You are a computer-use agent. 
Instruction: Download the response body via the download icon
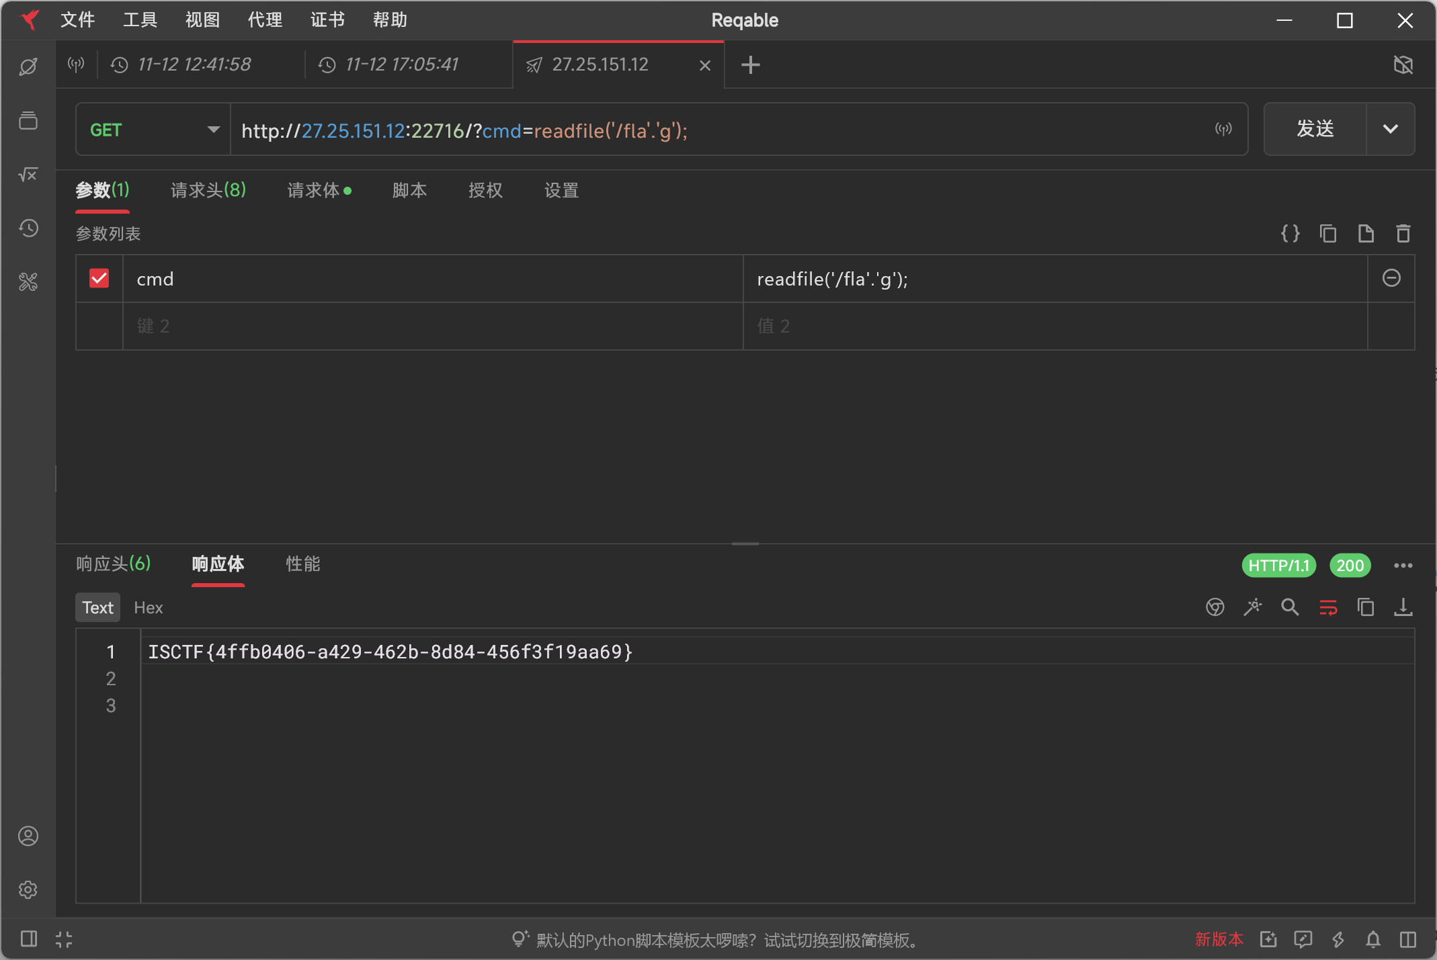click(x=1403, y=607)
